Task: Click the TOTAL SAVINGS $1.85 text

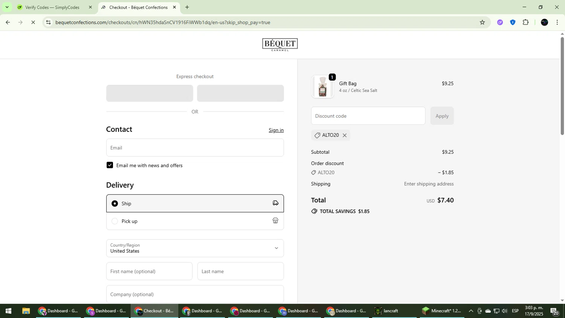Action: (344, 211)
